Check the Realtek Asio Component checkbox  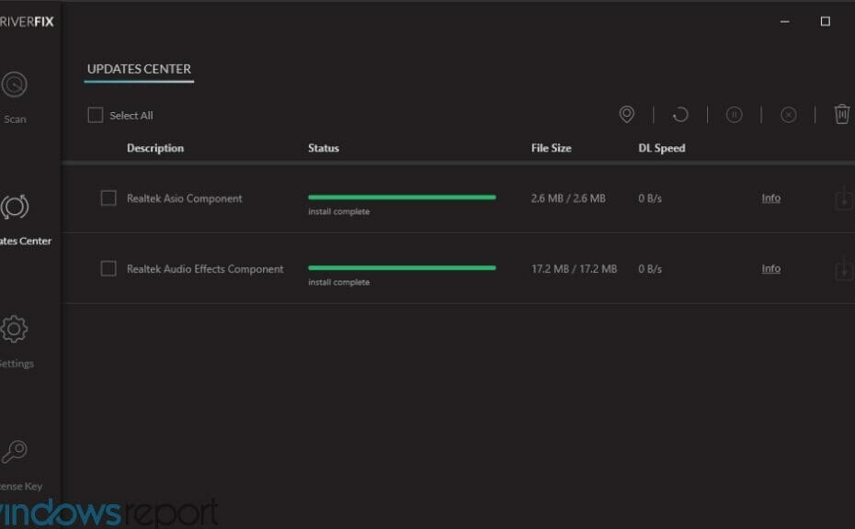[x=108, y=197]
